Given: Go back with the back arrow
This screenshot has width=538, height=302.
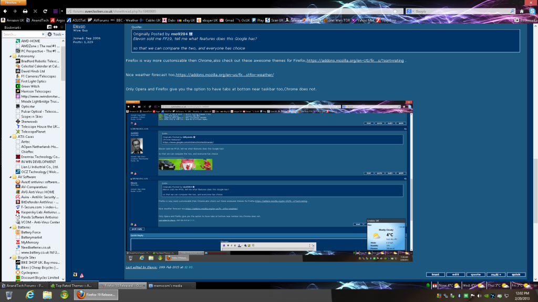Looking at the screenshot, I should tap(5, 12).
